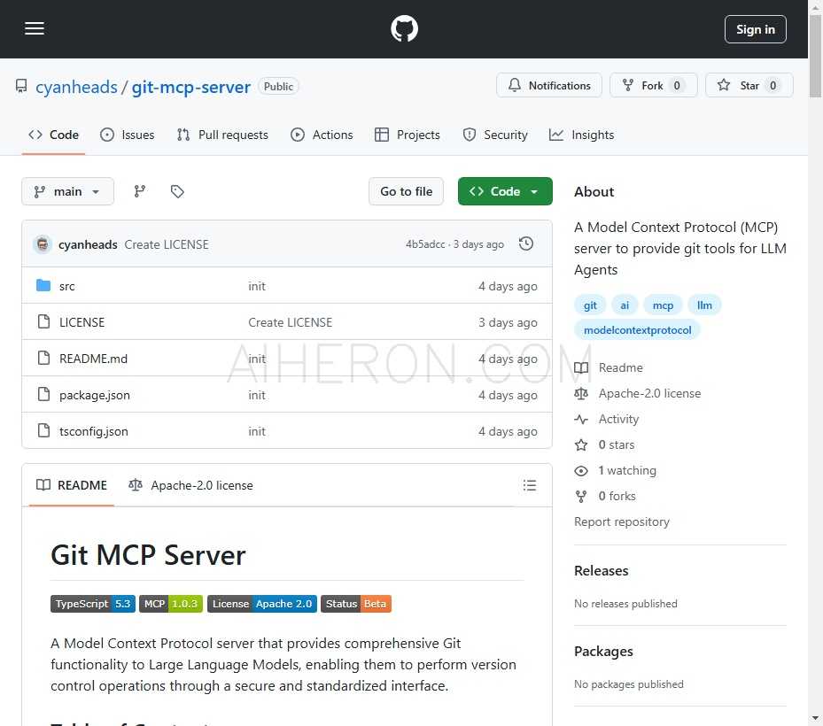Open the git-mcp-server repository link
Image resolution: width=823 pixels, height=726 pixels.
[191, 87]
